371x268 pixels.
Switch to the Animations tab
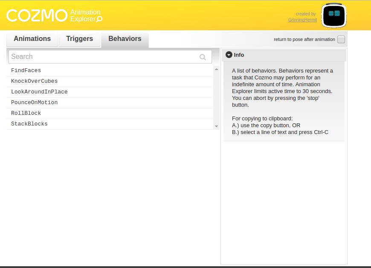click(32, 39)
